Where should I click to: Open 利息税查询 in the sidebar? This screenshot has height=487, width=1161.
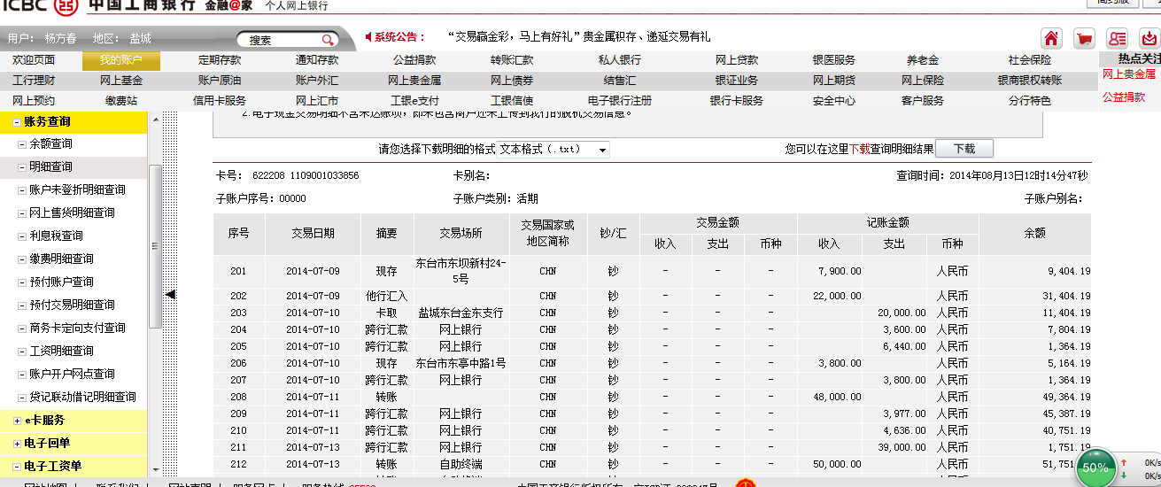tap(57, 236)
